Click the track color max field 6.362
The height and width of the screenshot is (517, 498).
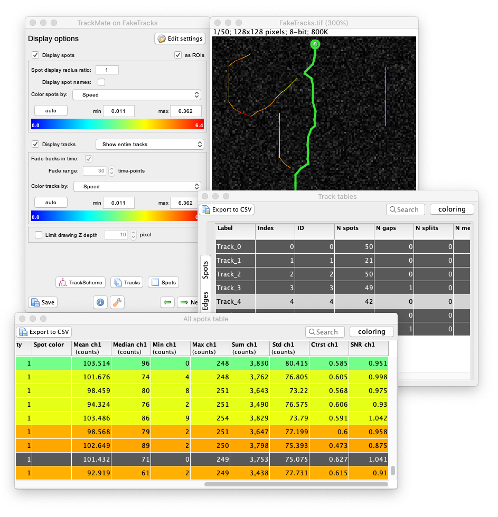(x=184, y=203)
